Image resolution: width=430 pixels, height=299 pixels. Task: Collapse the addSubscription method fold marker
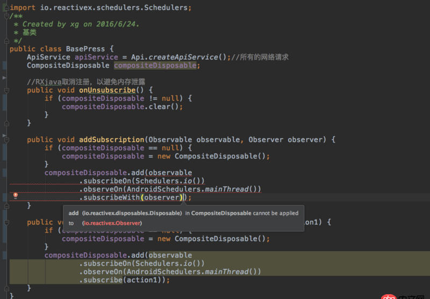click(x=6, y=140)
